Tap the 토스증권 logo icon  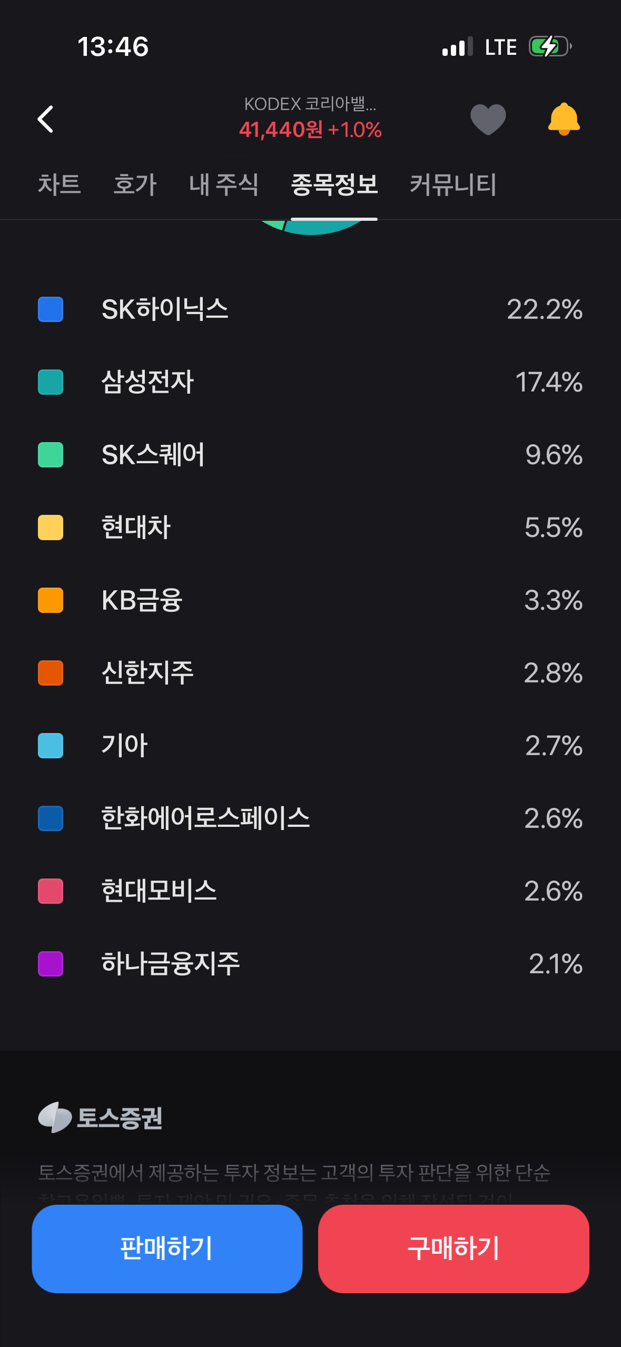coord(54,1117)
